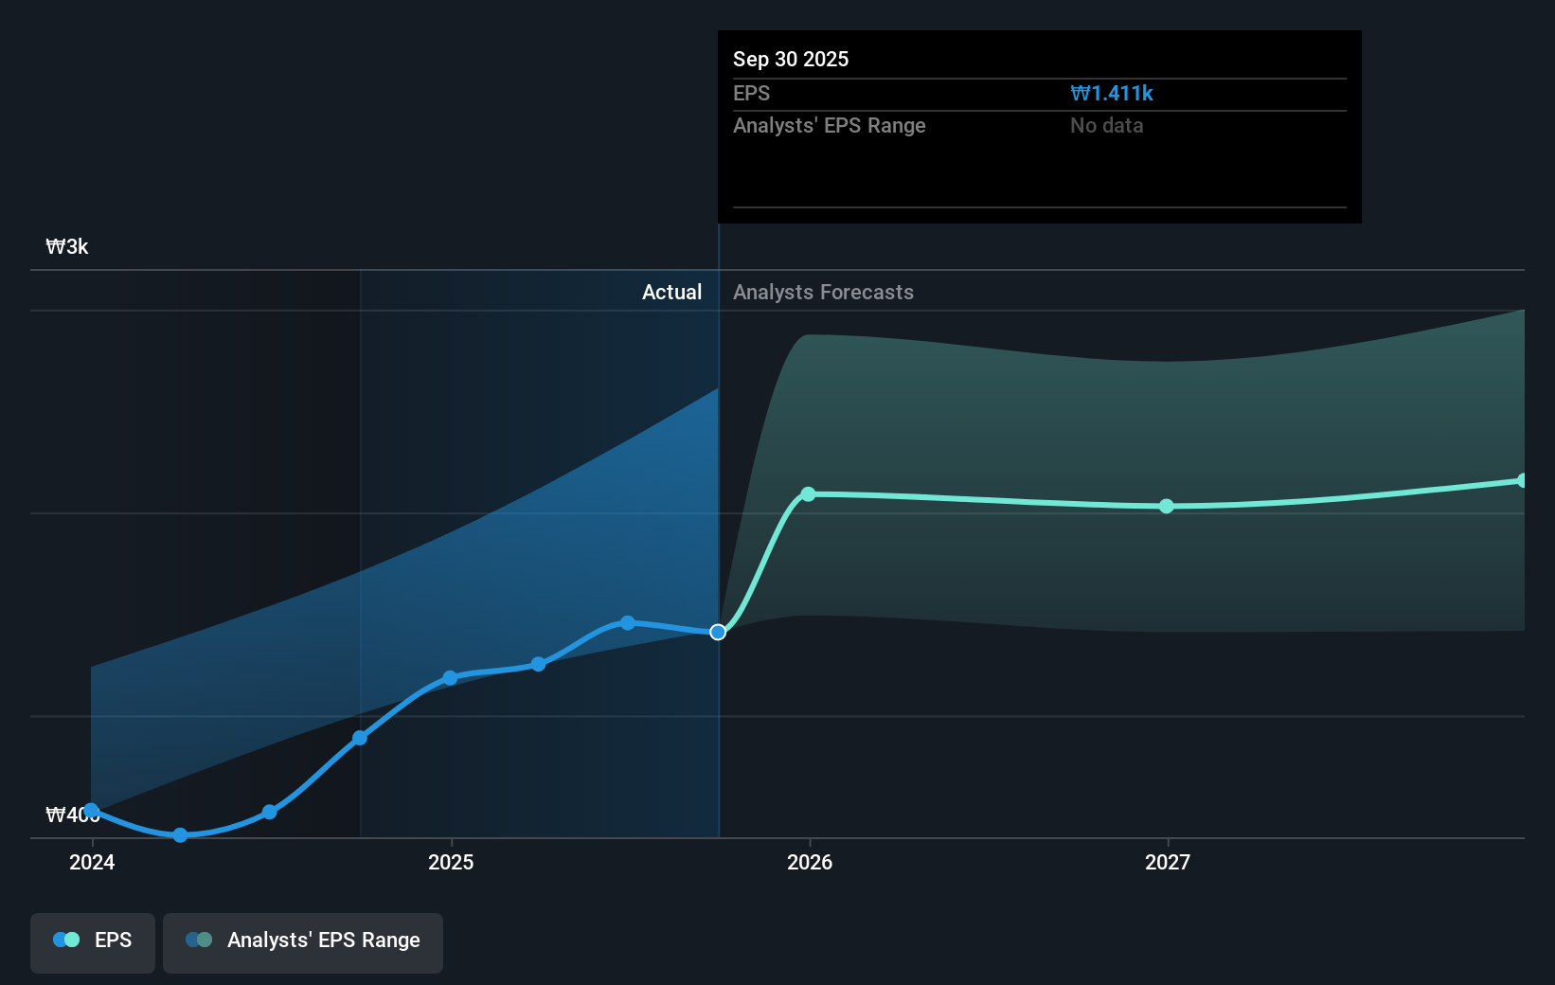The width and height of the screenshot is (1555, 985).
Task: Click the mid-2025 peak EPS data point
Action: point(627,622)
